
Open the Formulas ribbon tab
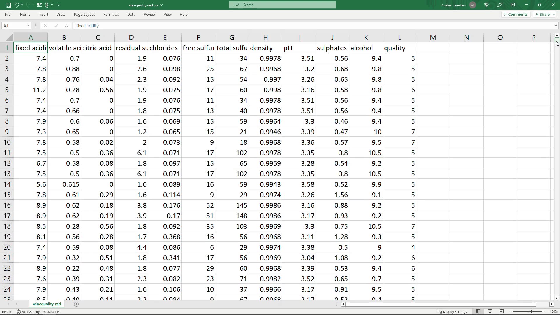click(x=111, y=14)
